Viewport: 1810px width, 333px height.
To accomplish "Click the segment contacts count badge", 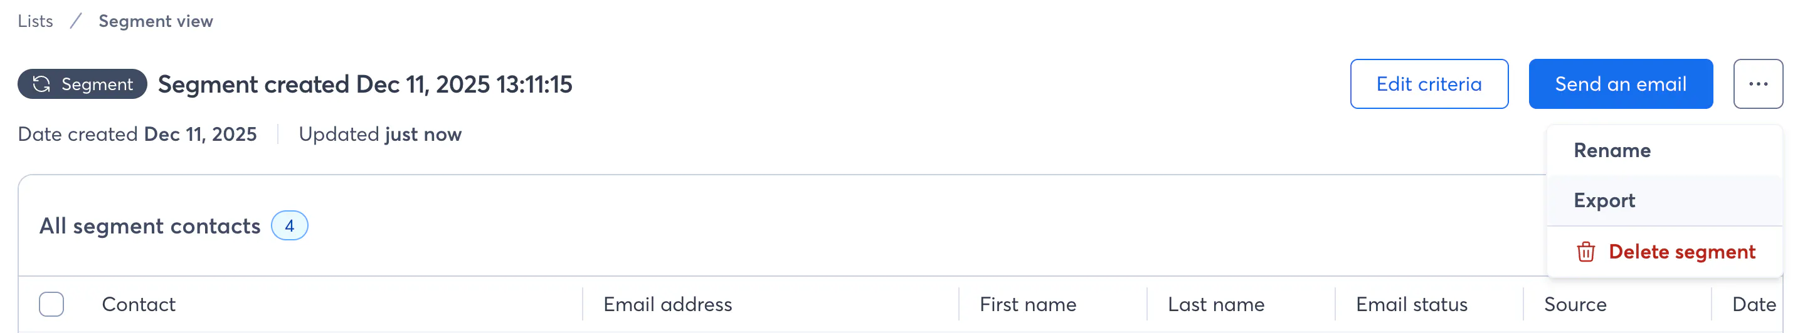I will 288,226.
